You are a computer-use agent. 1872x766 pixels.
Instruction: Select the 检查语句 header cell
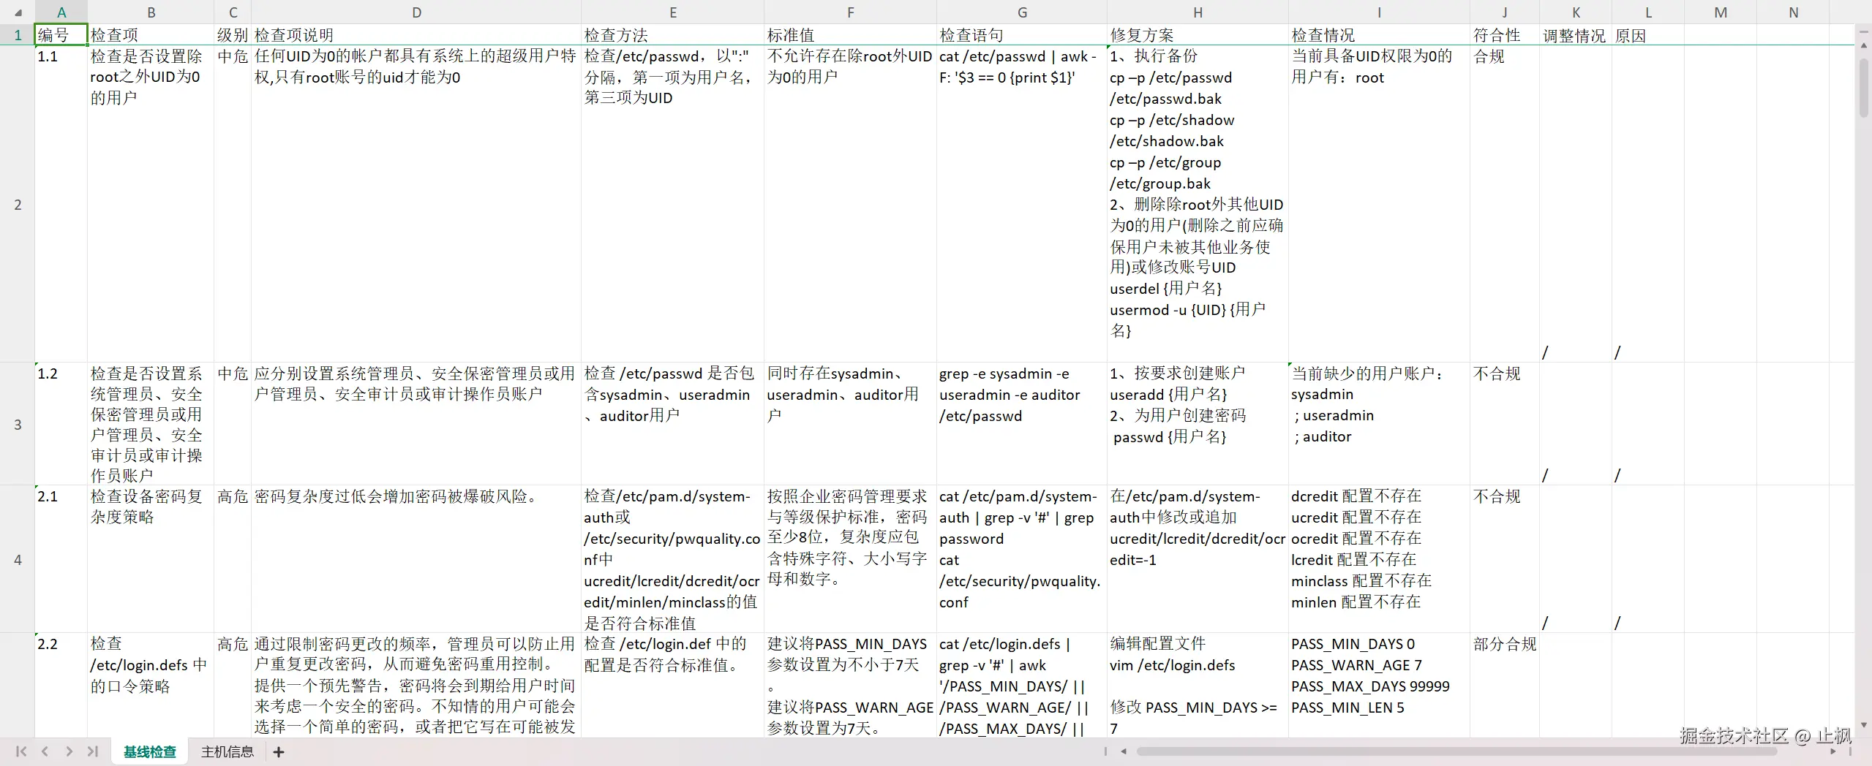point(1022,34)
